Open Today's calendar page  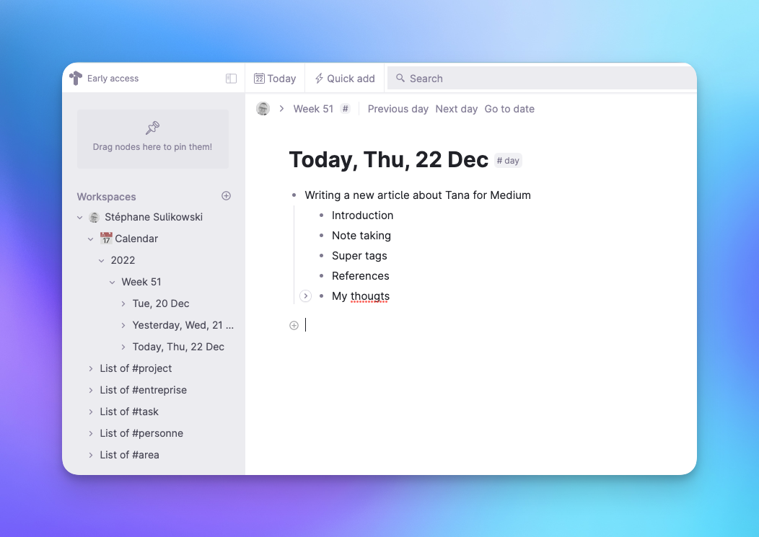tap(275, 79)
